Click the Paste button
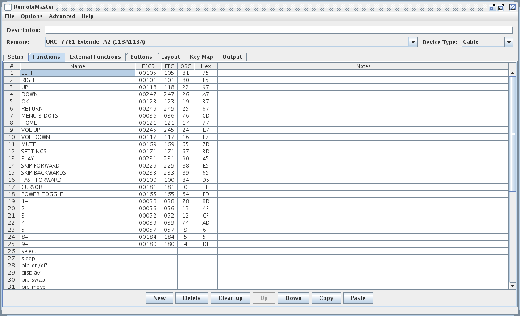 (358, 298)
